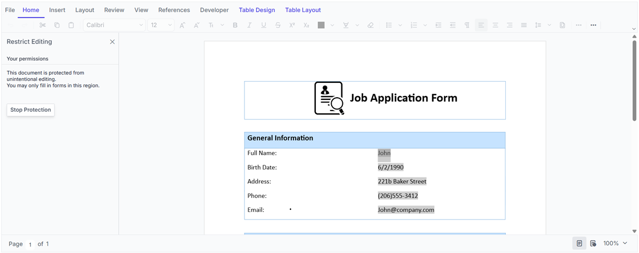The image size is (639, 253).
Task: Close the Restrict Editing pane
Action: pos(112,42)
